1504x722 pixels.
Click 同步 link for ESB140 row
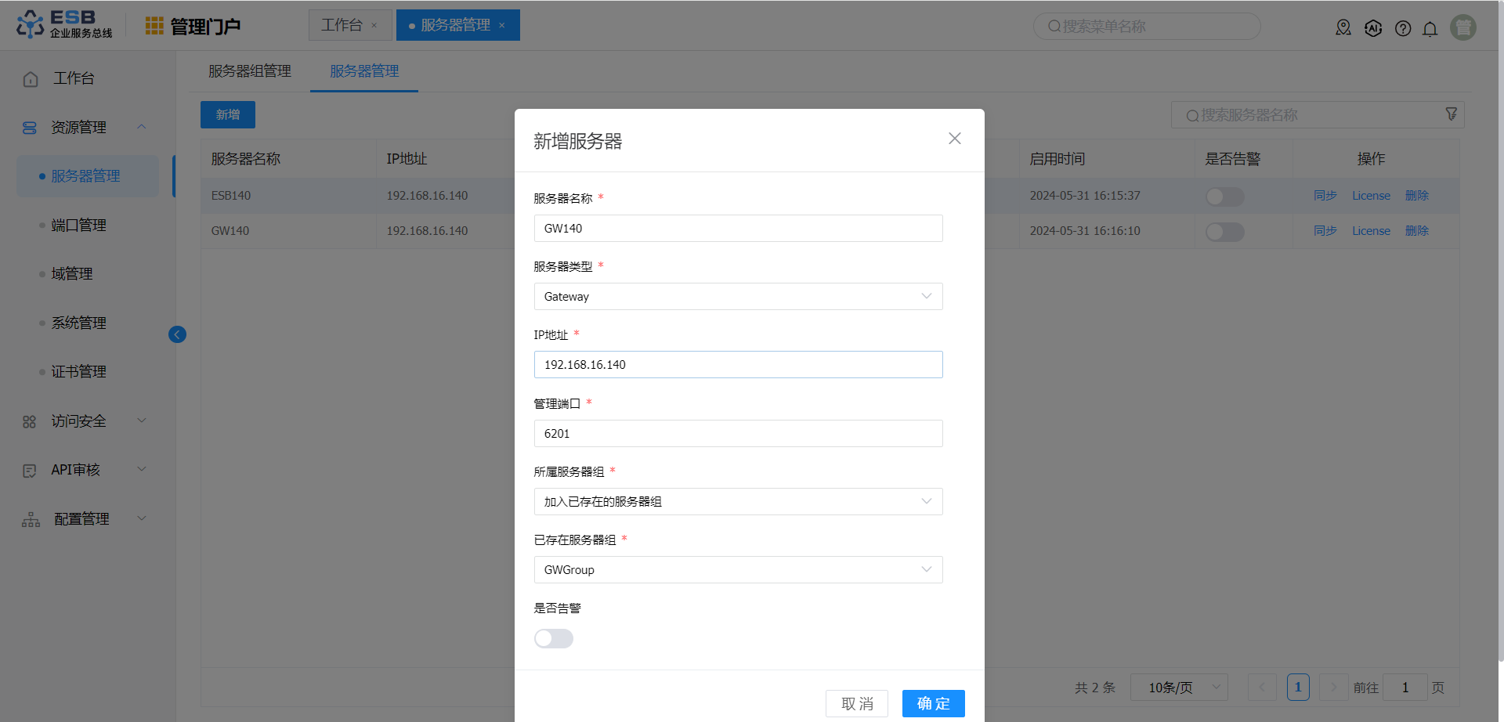pyautogui.click(x=1325, y=196)
